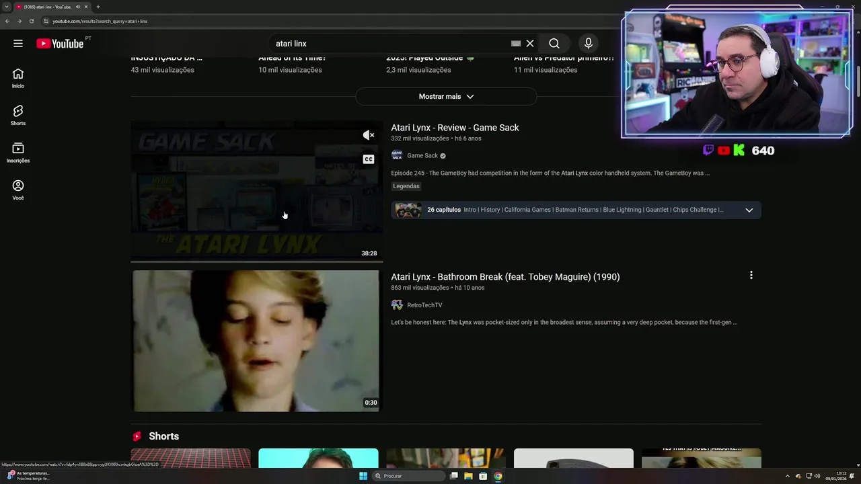Open Microsoft Store from the taskbar

483,476
